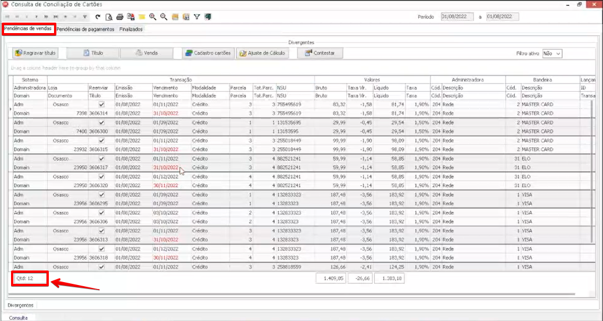Click the grid layout icon after zoom out
The height and width of the screenshot is (321, 603).
coord(175,17)
